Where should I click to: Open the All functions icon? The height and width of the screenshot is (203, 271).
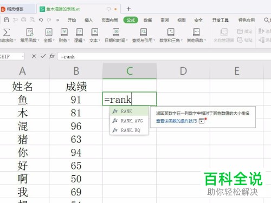pyautogui.click(x=49, y=32)
